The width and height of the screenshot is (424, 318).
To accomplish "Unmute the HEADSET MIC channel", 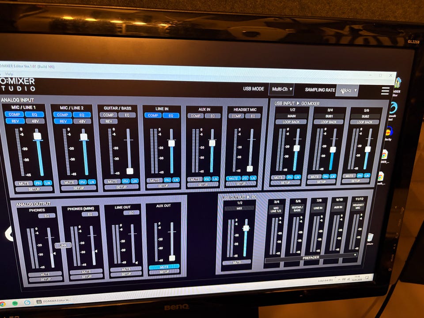I will [233, 178].
